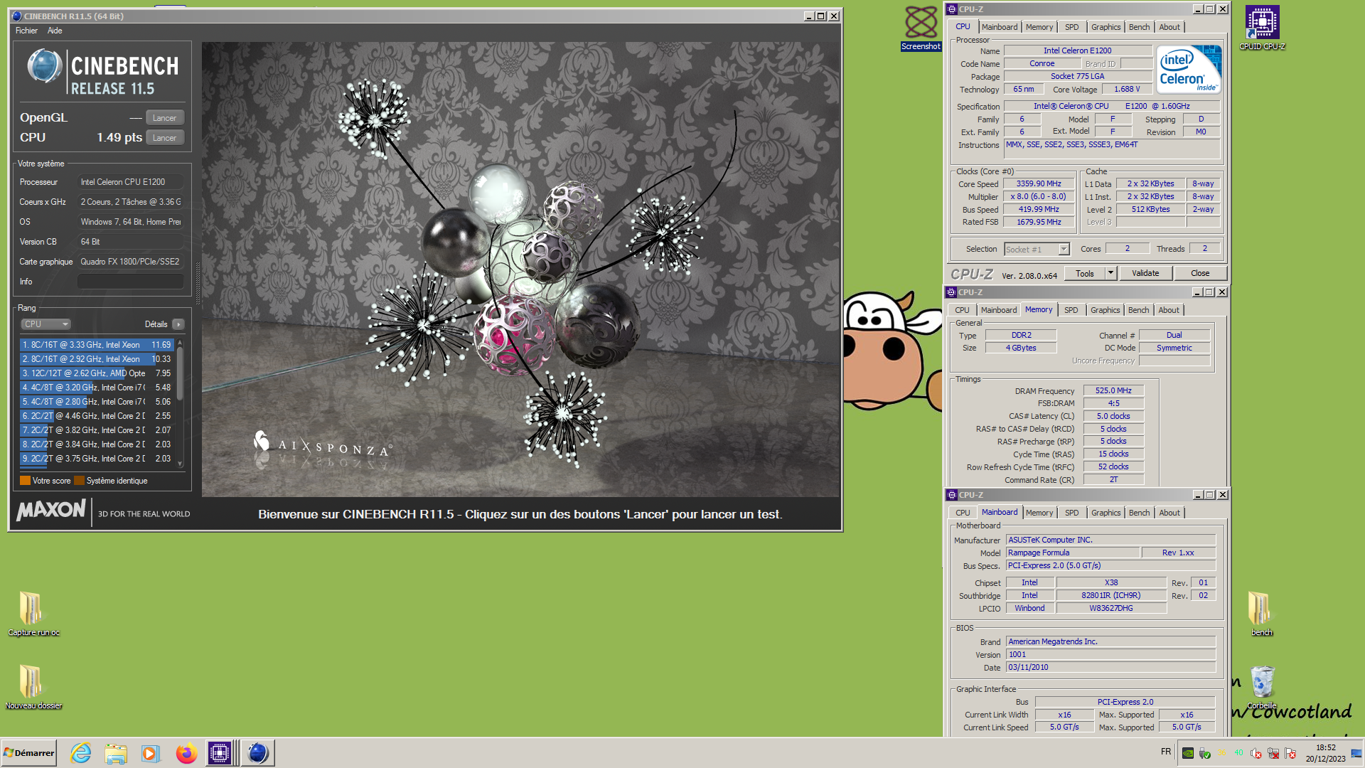Click the brown Système identique swatch

pyautogui.click(x=79, y=481)
